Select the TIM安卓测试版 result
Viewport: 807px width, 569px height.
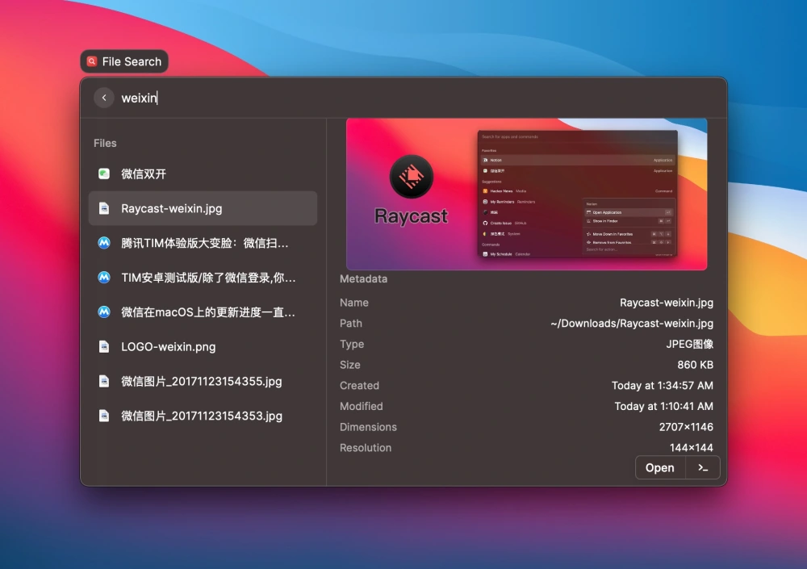coord(203,277)
